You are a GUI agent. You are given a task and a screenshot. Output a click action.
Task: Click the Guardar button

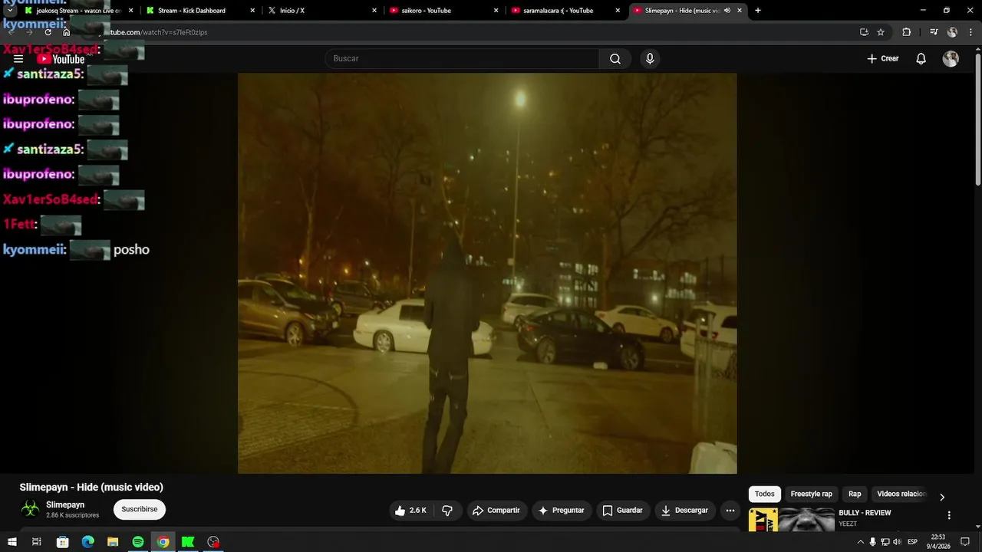click(x=622, y=511)
